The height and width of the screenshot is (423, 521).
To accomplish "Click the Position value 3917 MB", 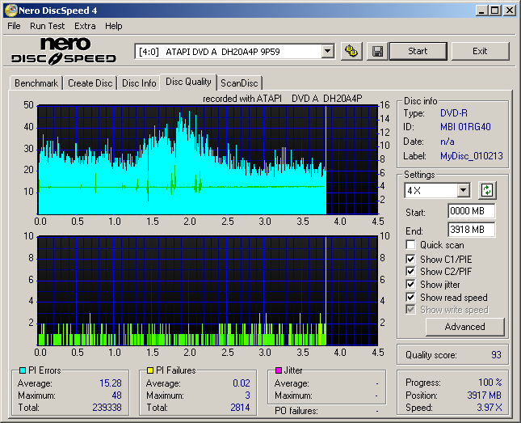I will [x=484, y=395].
